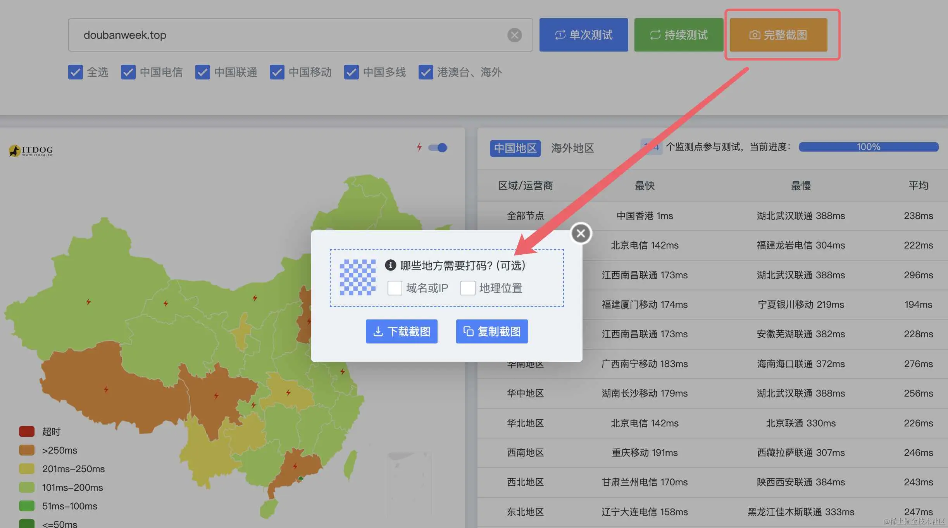Click the 下载截图 download button
Viewport: 948px width, 528px height.
402,331
